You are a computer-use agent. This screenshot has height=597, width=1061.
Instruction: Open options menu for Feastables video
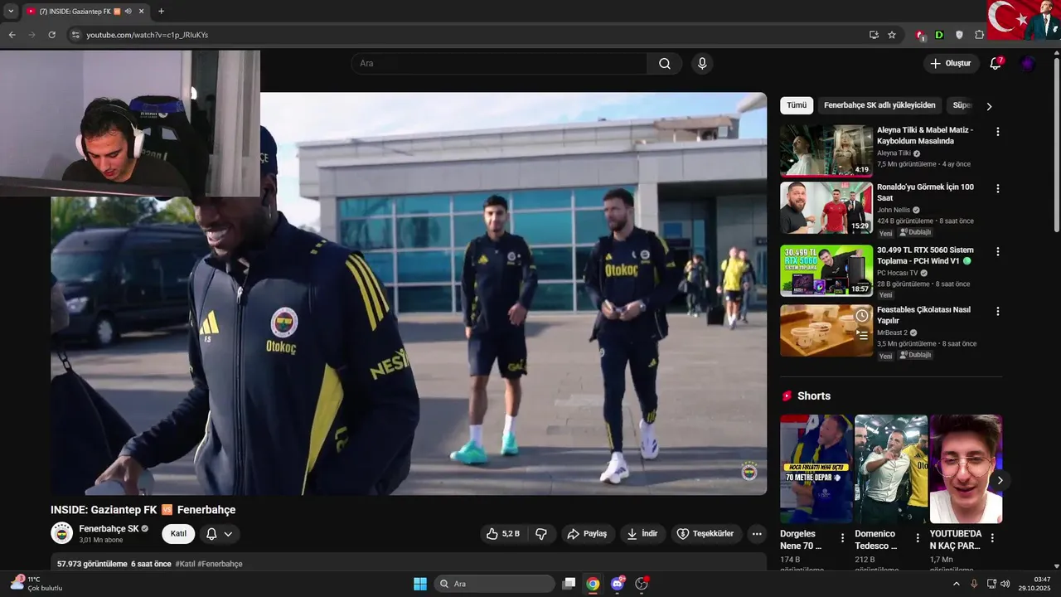(997, 312)
